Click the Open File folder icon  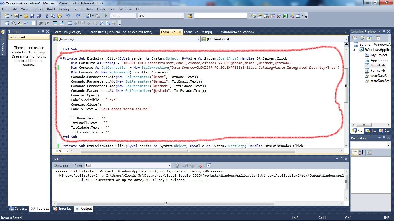click(26, 16)
